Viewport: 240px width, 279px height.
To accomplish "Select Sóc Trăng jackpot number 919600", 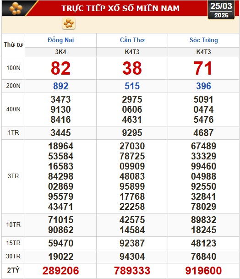I will 203,271.
